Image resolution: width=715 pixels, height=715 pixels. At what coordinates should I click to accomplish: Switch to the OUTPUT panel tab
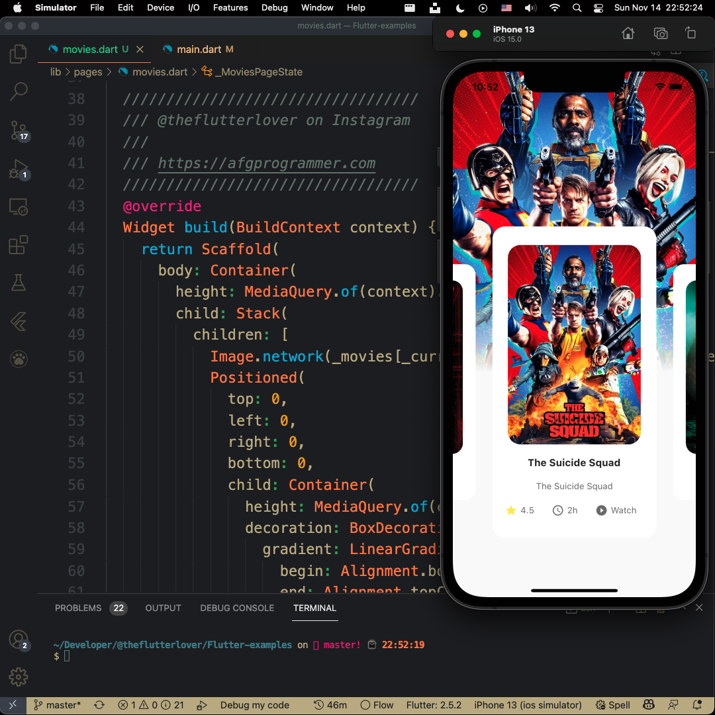coord(163,608)
